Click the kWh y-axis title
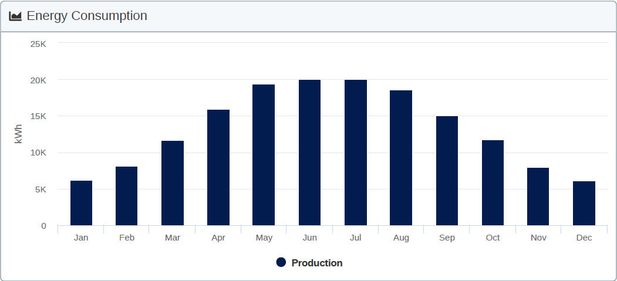This screenshot has width=617, height=281. (18, 134)
